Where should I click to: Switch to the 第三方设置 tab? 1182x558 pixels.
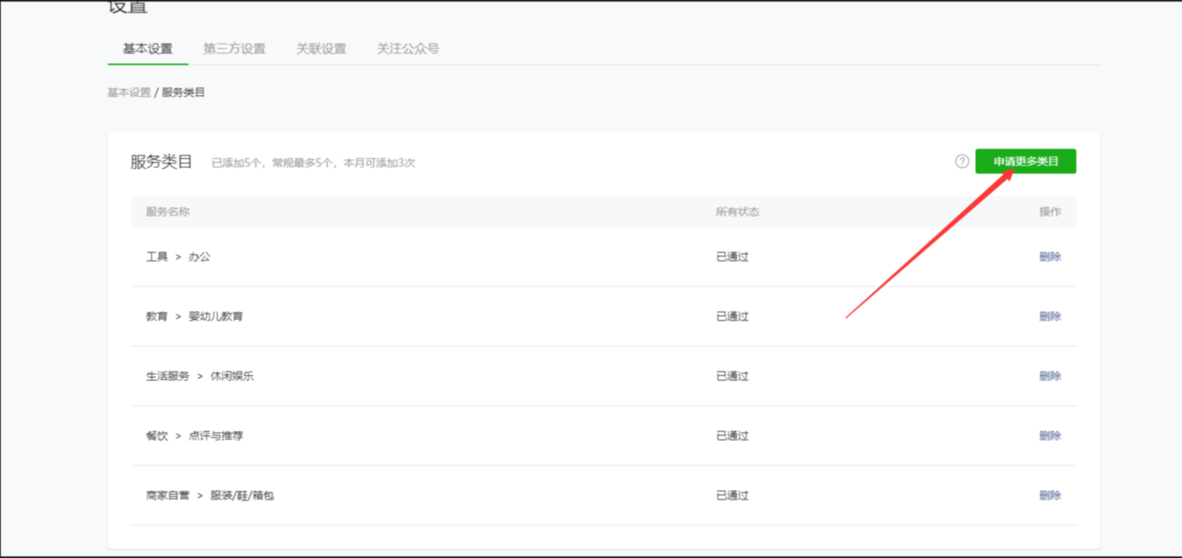point(234,48)
